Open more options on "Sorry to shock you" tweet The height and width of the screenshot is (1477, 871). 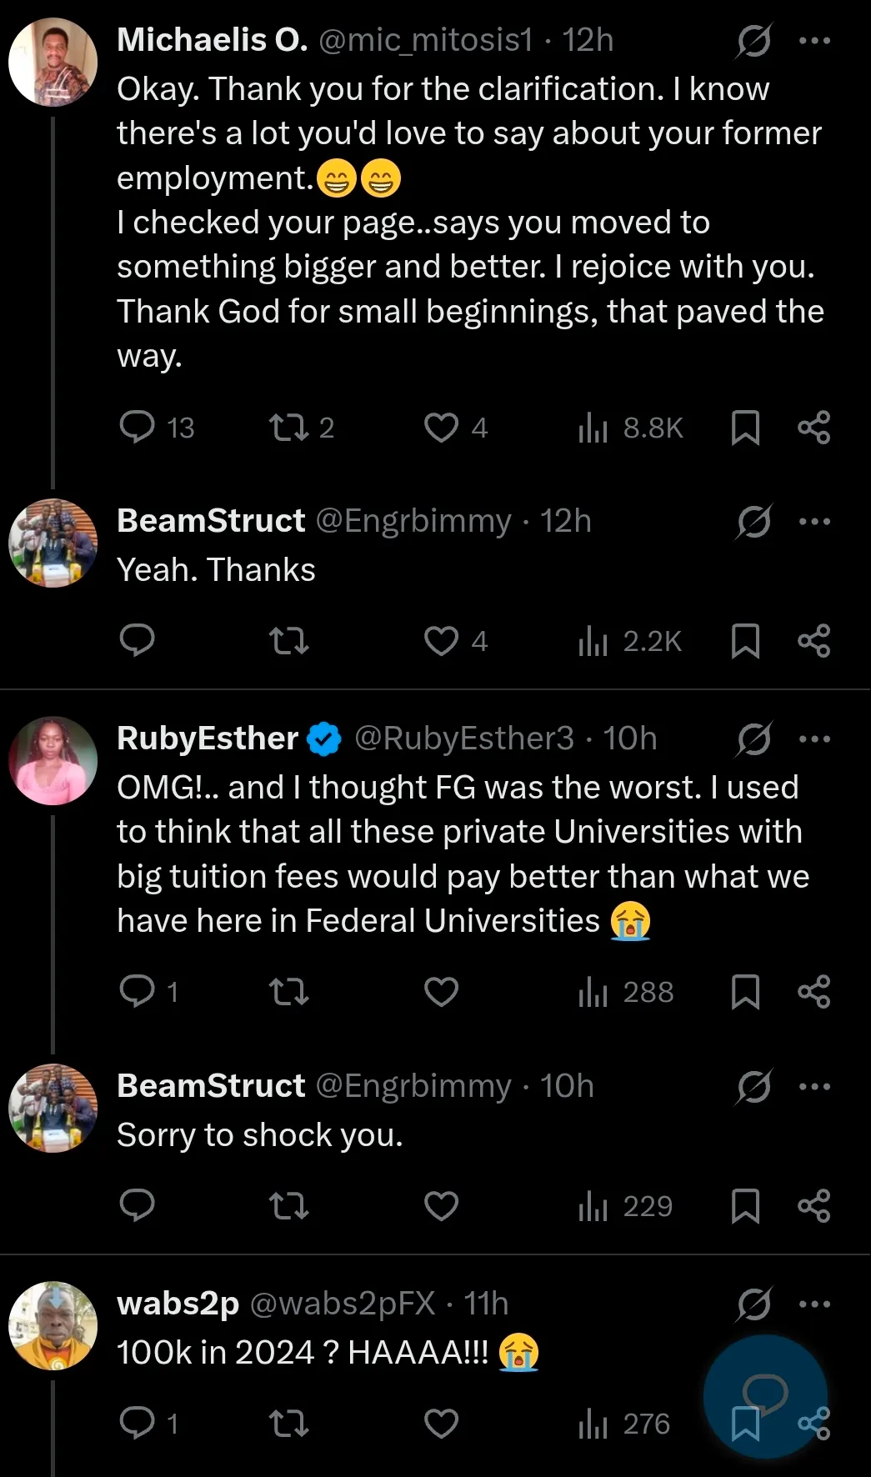point(814,1087)
